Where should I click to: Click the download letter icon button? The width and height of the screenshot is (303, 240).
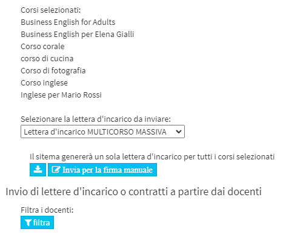[38, 170]
